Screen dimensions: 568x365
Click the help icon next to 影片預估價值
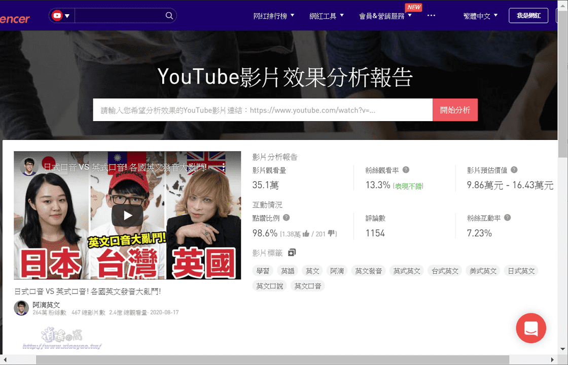[514, 170]
